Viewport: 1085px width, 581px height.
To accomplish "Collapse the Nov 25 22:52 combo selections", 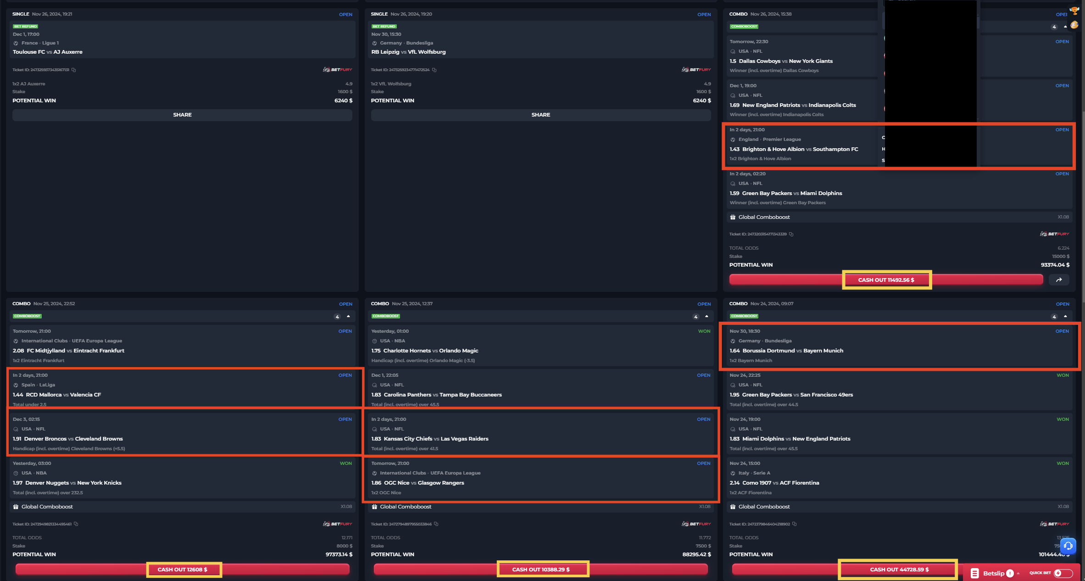I will pyautogui.click(x=348, y=316).
